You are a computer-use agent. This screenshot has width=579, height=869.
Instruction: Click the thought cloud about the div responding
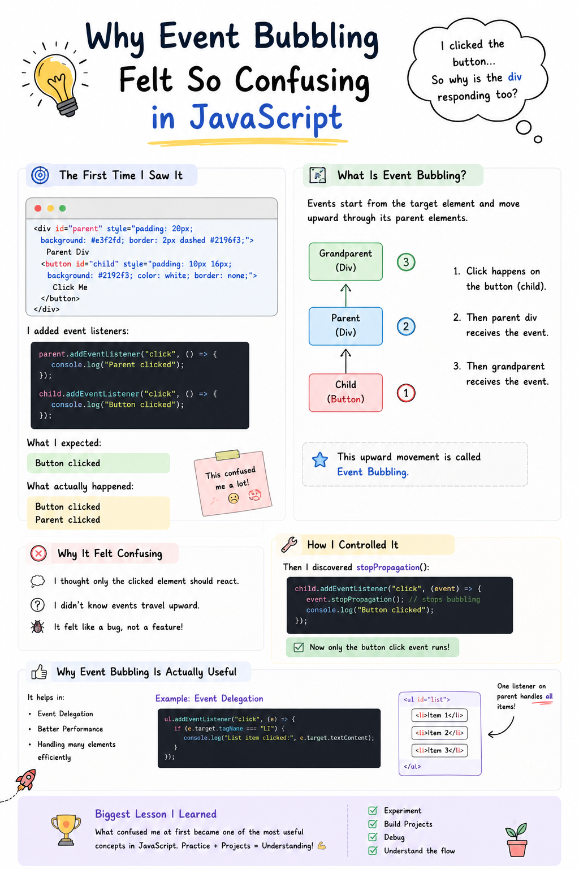pos(477,70)
